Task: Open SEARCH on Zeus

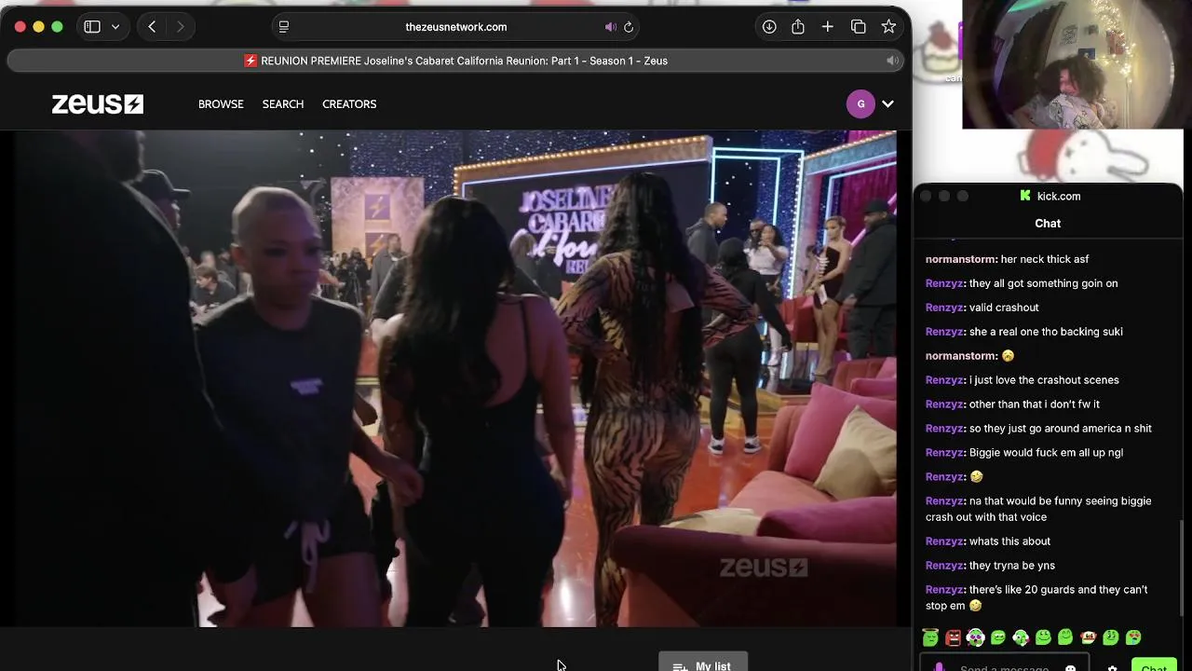Action: point(283,104)
